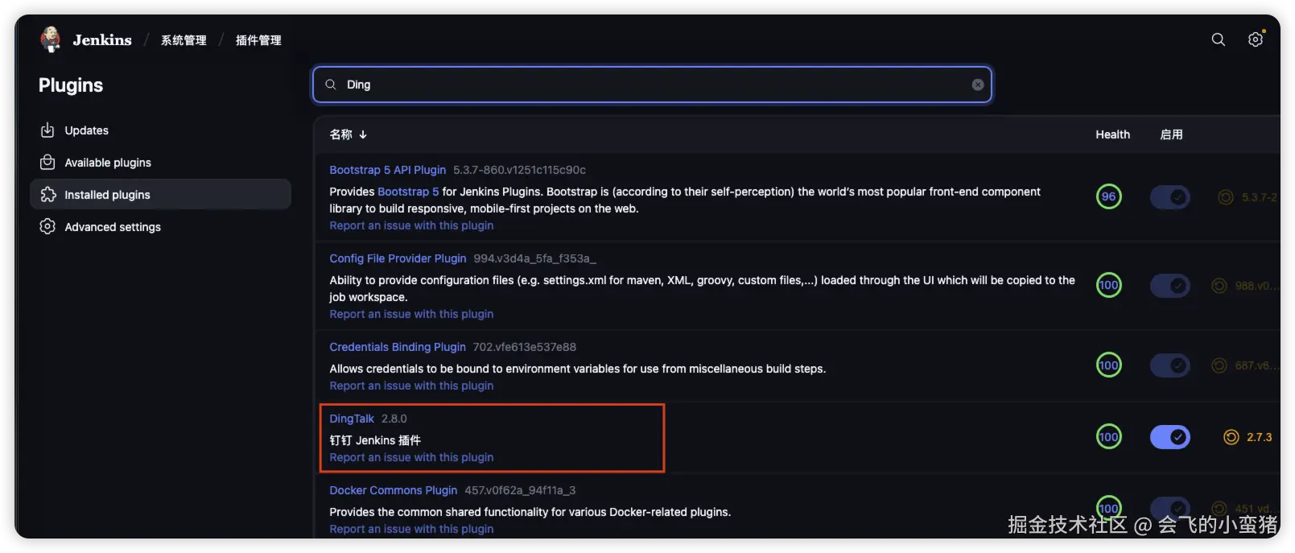Focus the plugin search field containing Ding

pos(652,85)
